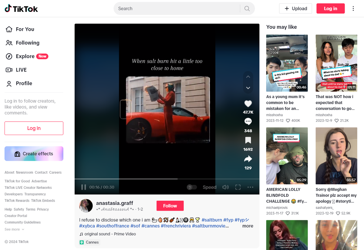Click the search magnifier icon

point(247,8)
